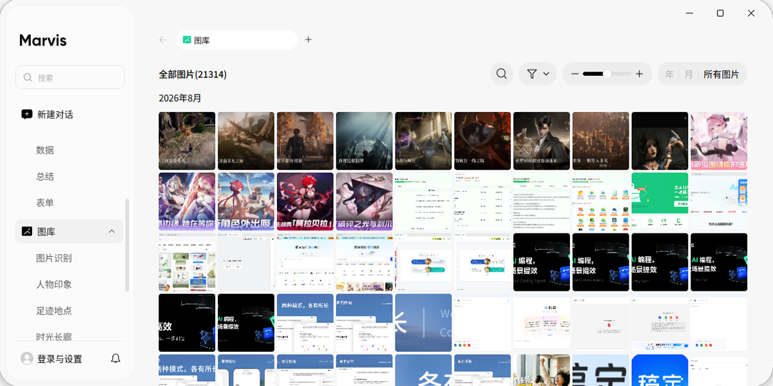
Task: Select 人物印象 under 图库
Action: (x=54, y=284)
